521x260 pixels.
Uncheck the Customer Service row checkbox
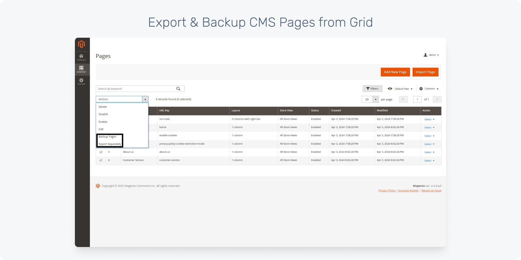point(101,160)
